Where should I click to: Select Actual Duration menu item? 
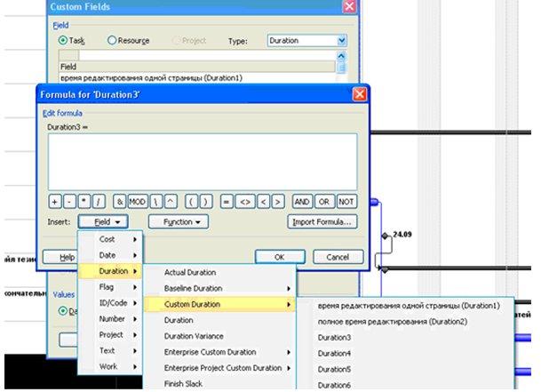tap(219, 273)
